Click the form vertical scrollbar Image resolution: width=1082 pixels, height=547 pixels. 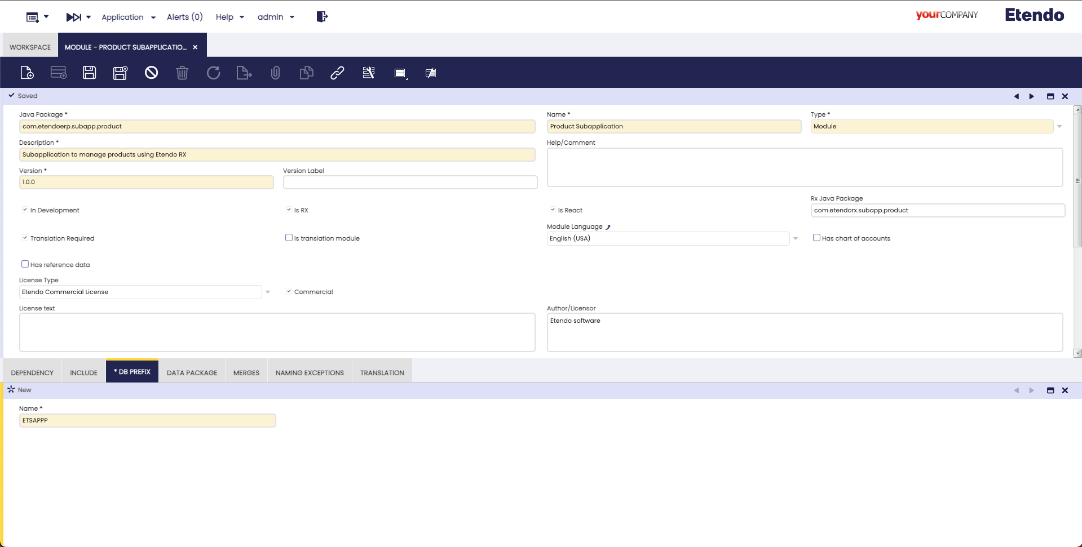[1077, 180]
